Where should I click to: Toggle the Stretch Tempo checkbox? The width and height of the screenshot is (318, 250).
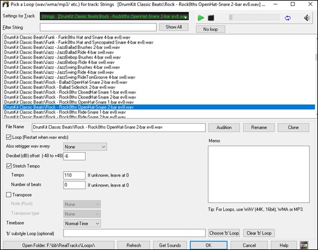pos(8,166)
